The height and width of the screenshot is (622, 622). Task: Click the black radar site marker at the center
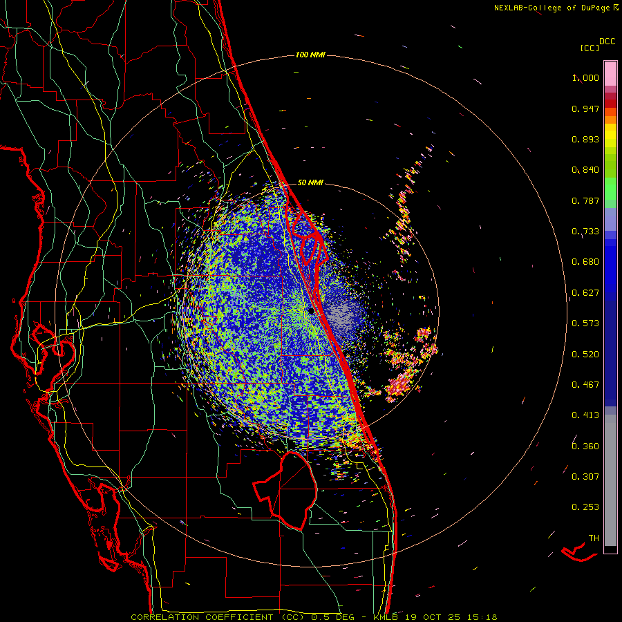coord(311,311)
